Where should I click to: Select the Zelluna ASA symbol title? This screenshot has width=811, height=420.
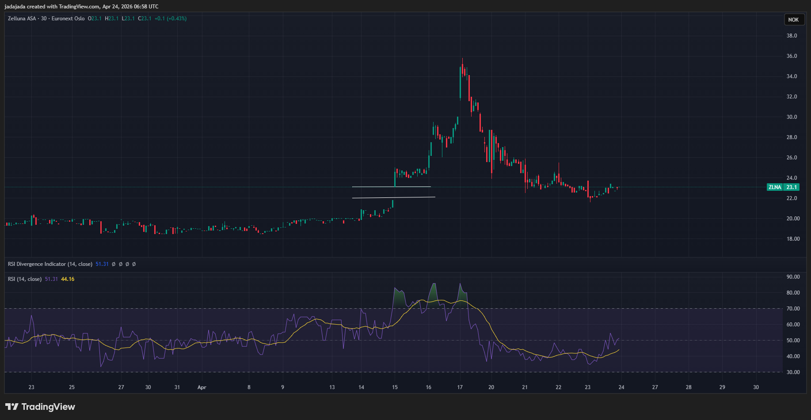(x=22, y=19)
